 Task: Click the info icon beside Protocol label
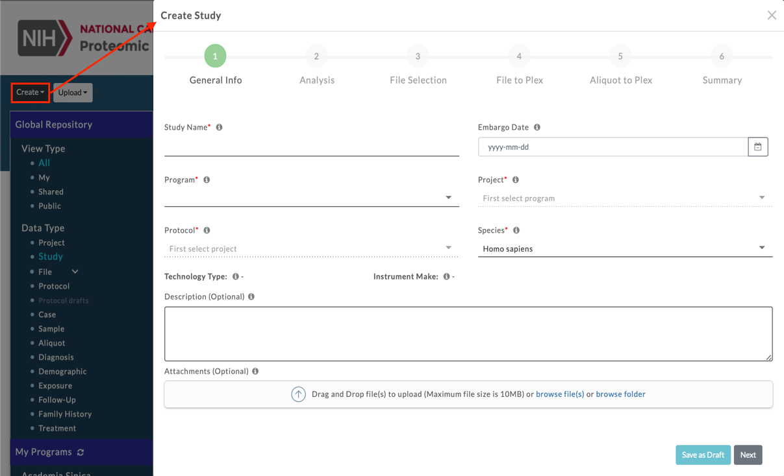point(207,230)
